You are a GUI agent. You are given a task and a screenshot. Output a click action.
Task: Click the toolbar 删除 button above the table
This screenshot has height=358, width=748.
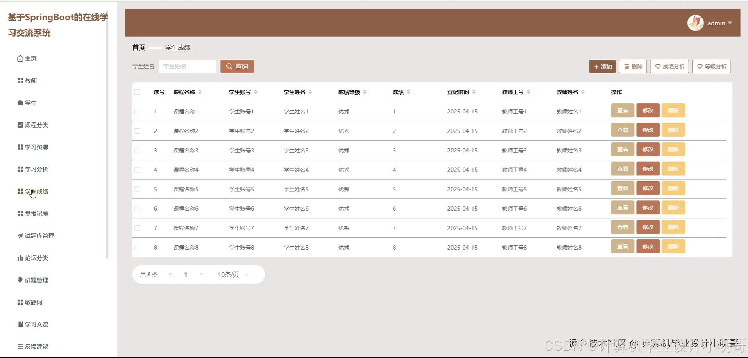(633, 66)
